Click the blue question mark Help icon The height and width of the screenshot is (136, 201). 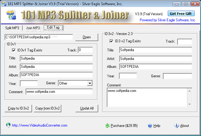point(150,126)
